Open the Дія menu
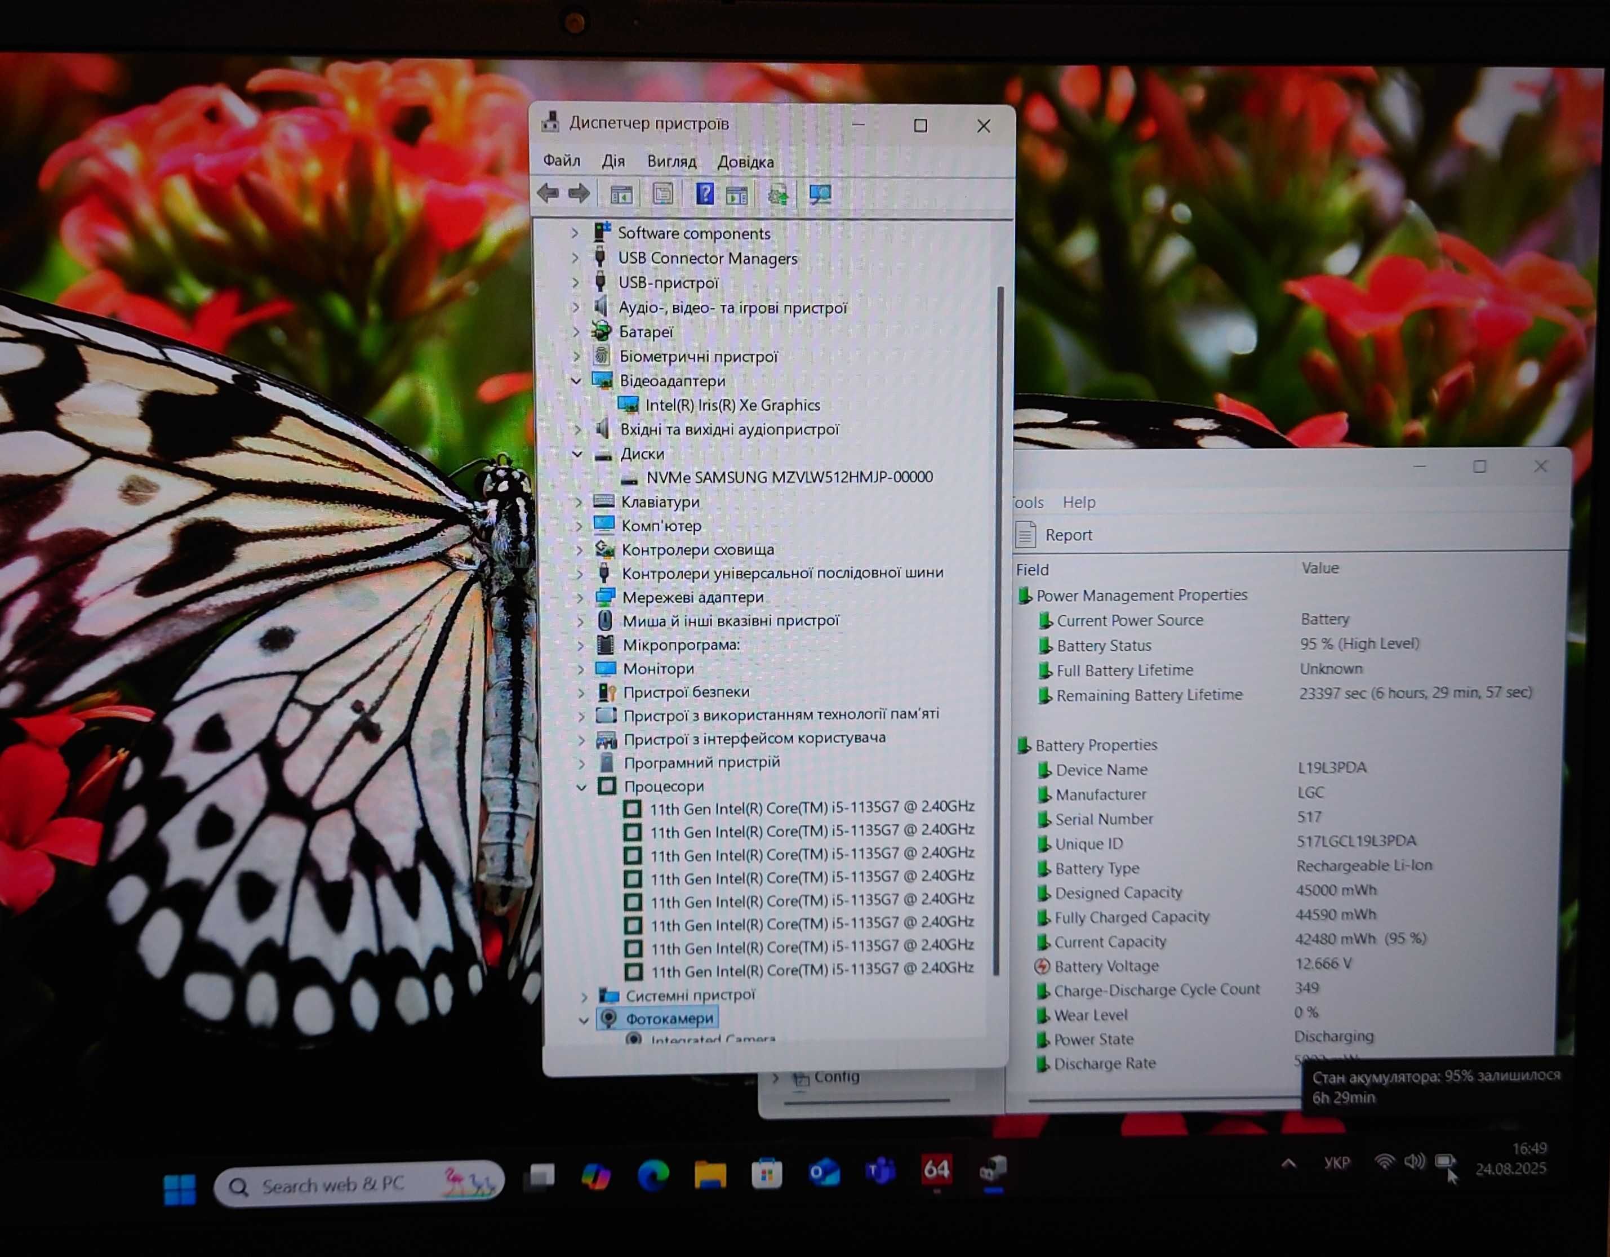1610x1257 pixels. pos(613,161)
